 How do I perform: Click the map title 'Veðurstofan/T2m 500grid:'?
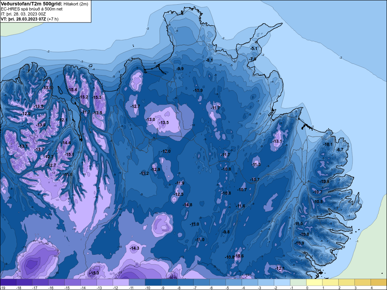coord(32,4)
